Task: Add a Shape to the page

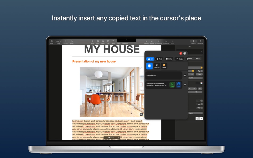Action: point(113,42)
